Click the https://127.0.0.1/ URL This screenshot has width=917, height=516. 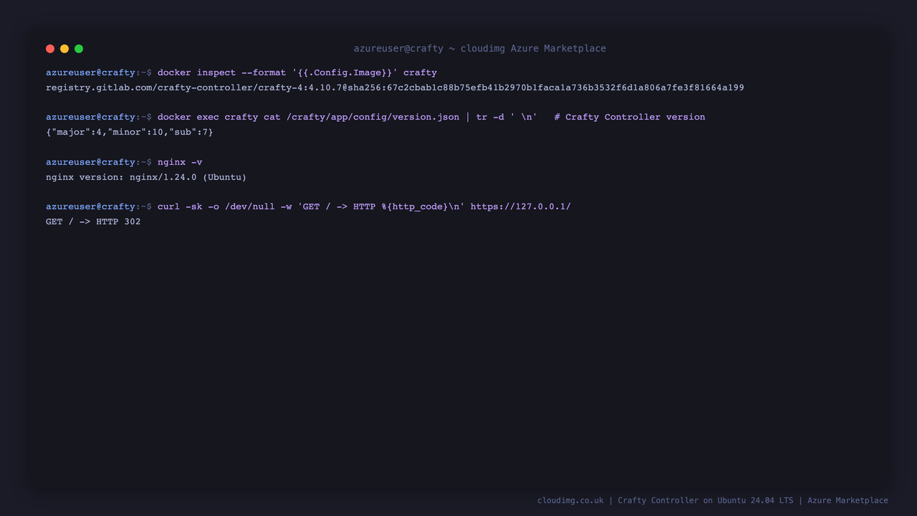coord(521,206)
